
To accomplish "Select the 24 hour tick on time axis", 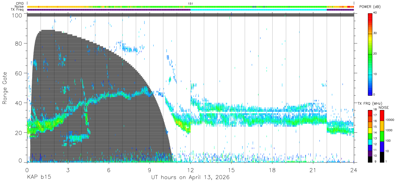I will (x=354, y=170).
